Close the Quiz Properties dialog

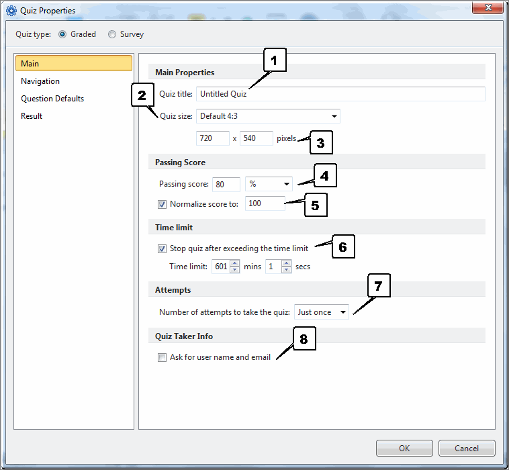pos(488,7)
